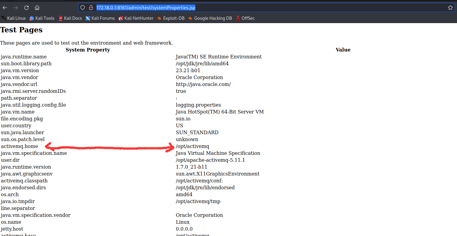Screen dimensions: 457x236
Task: Click the java.endorsed.dirs property
Action: click(x=23, y=187)
